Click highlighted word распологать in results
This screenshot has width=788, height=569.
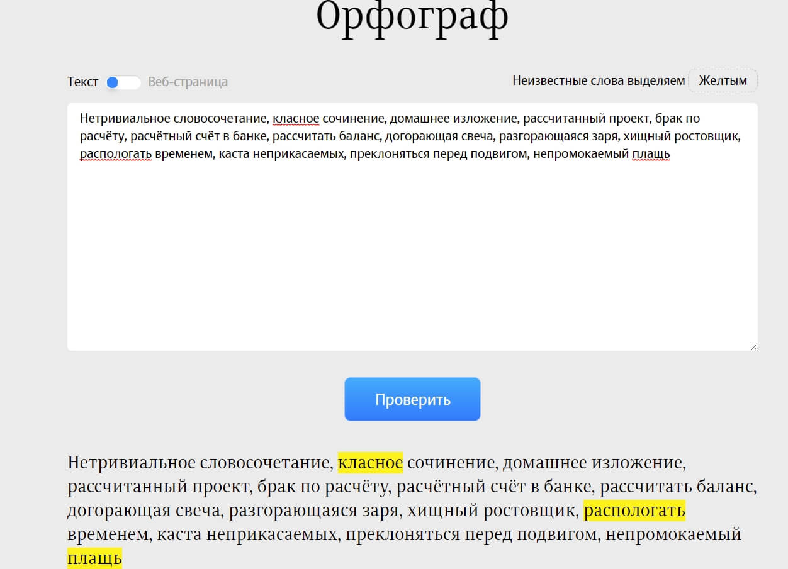click(634, 511)
